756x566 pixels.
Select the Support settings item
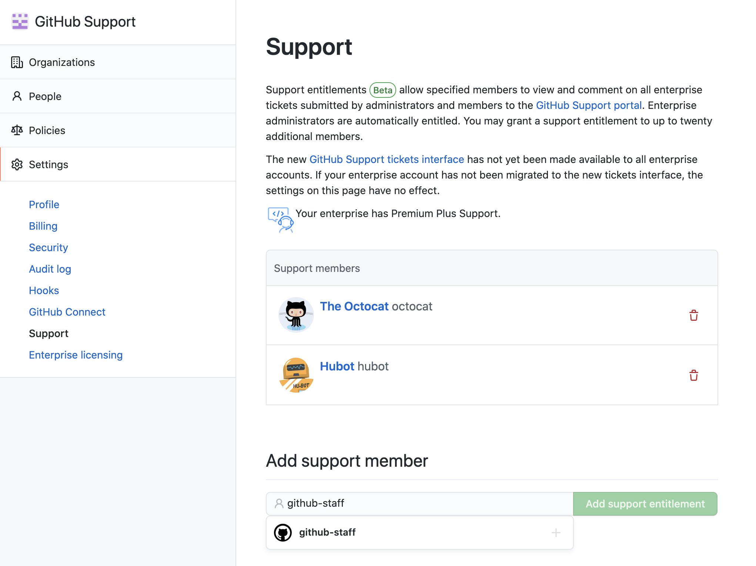48,333
